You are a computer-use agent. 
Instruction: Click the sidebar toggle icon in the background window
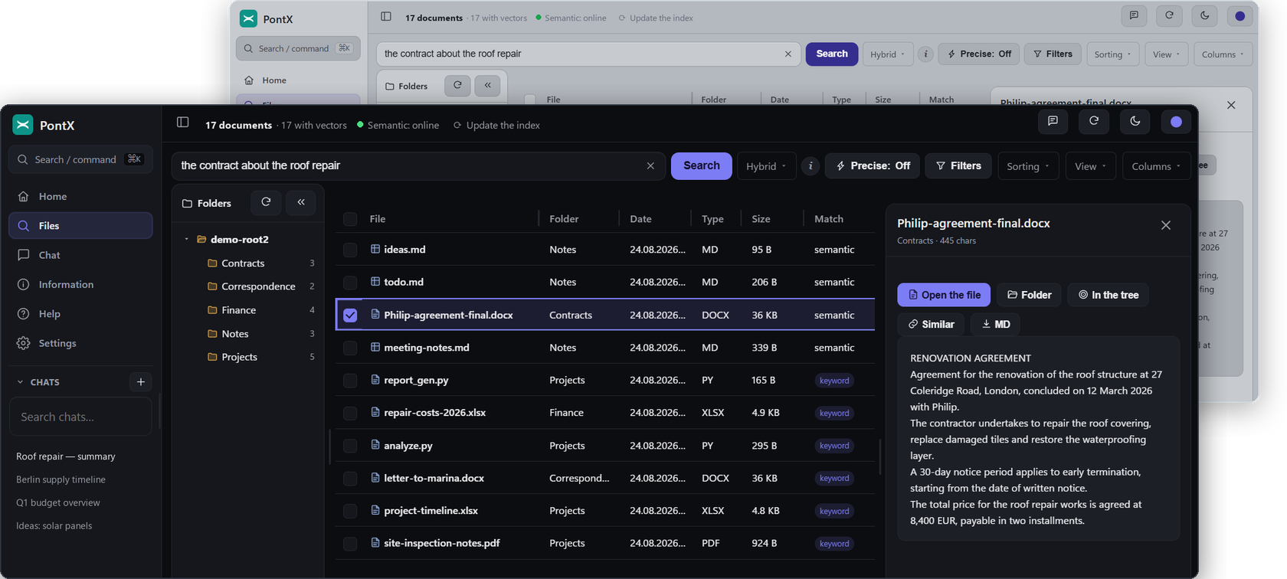pos(386,16)
